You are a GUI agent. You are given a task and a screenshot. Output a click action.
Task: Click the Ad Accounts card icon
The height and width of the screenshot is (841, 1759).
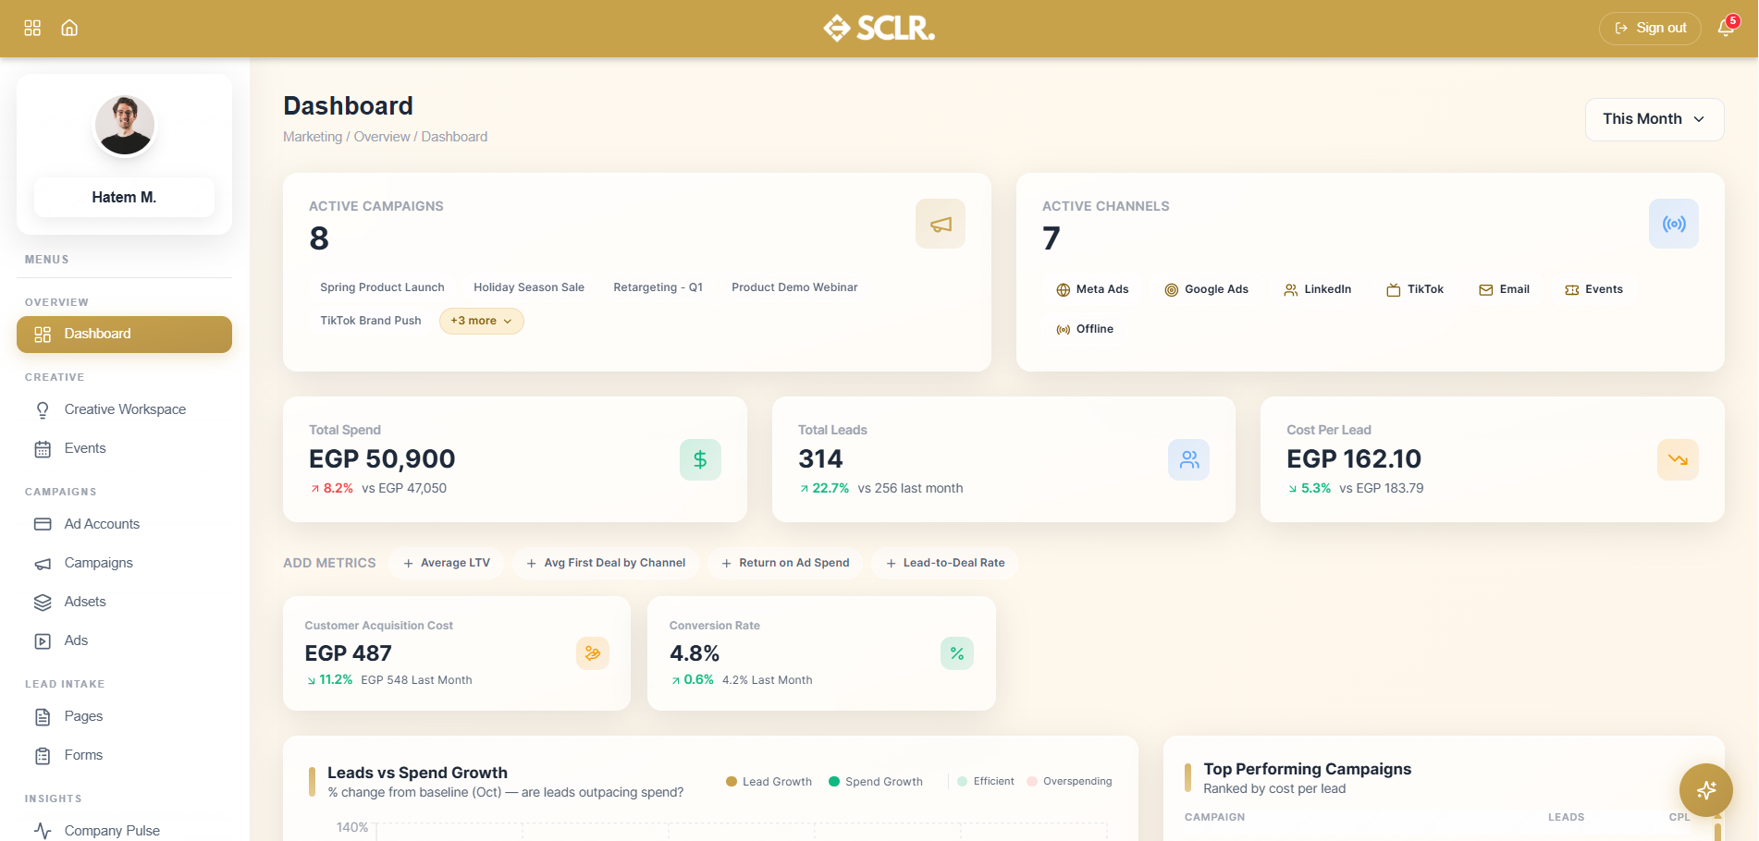43,524
